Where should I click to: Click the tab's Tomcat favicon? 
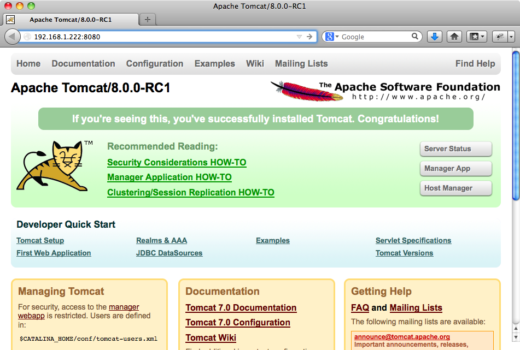(10, 20)
